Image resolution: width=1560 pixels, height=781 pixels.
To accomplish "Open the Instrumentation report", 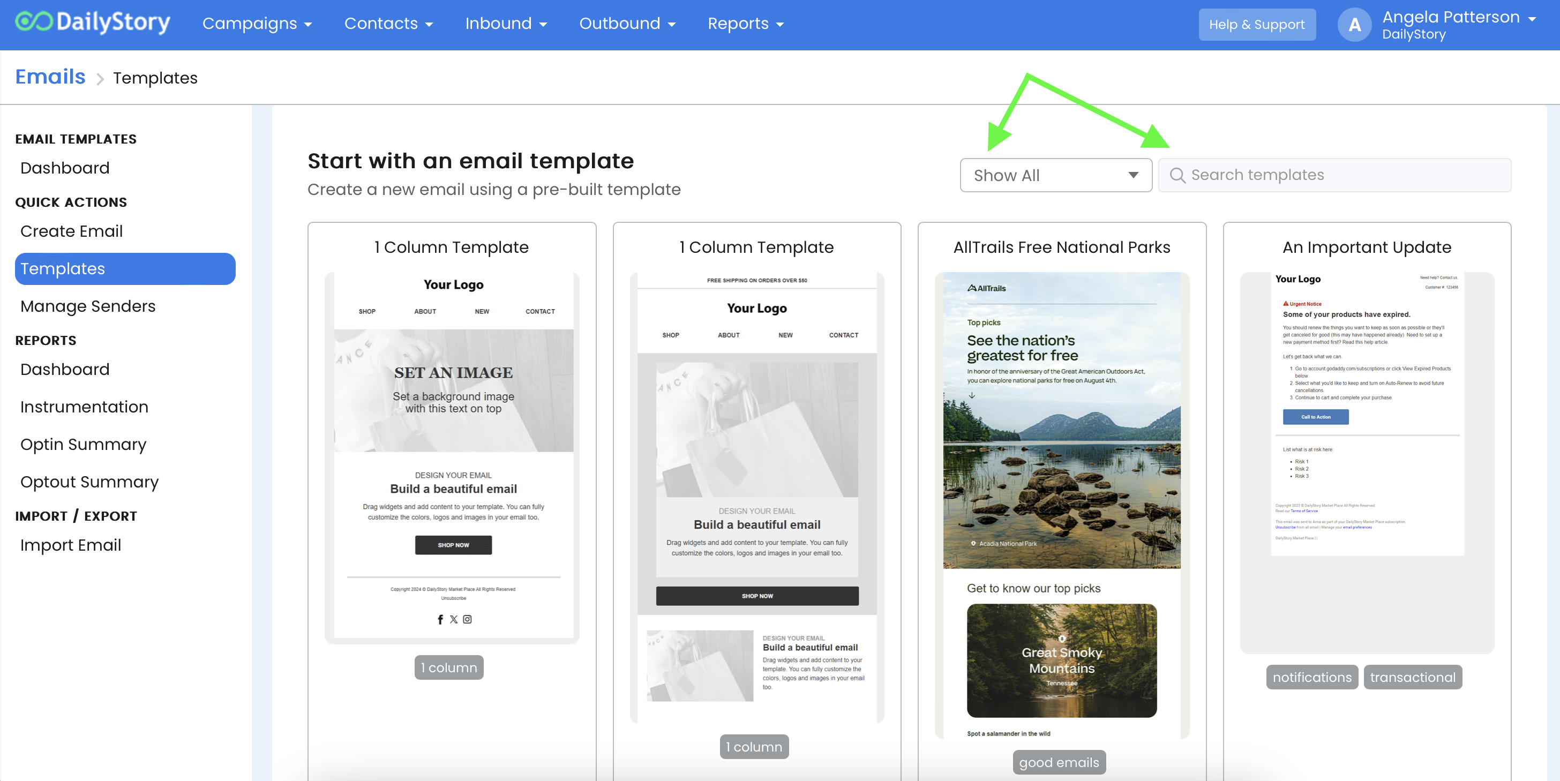I will (x=84, y=407).
